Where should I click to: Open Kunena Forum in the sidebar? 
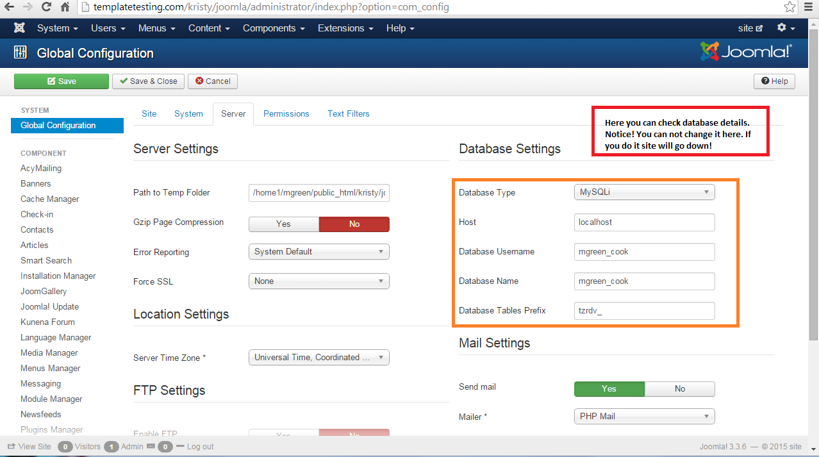[x=47, y=322]
